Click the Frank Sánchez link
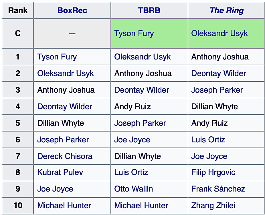The height and width of the screenshot is (215, 265). pos(218,189)
